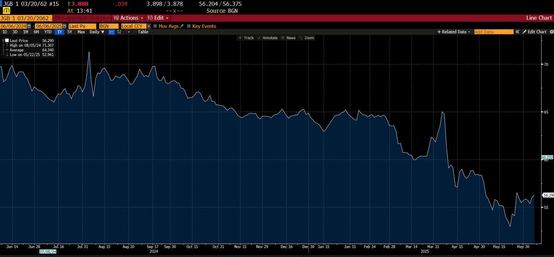This screenshot has height=257, width=554.
Task: Click the 60.232 axis value label
Action: click(547, 157)
